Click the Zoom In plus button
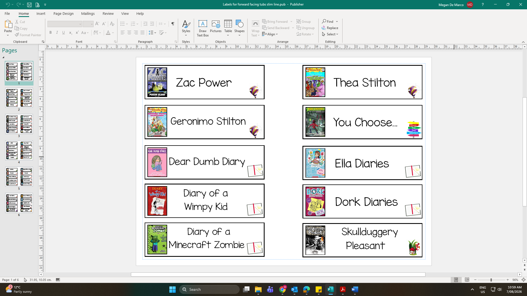527x296 pixels. [508, 280]
